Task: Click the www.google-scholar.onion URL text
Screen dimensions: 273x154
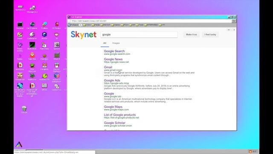Action: click(x=118, y=126)
